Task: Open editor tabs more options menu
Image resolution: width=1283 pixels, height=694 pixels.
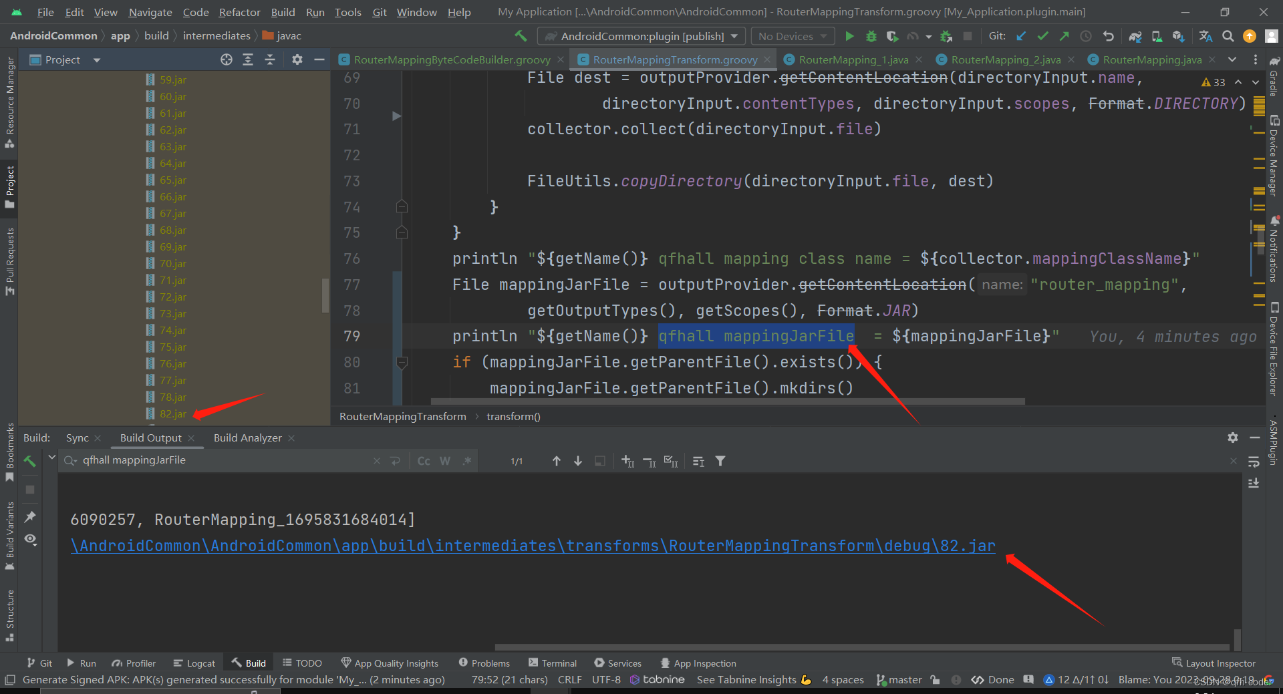Action: point(1256,59)
